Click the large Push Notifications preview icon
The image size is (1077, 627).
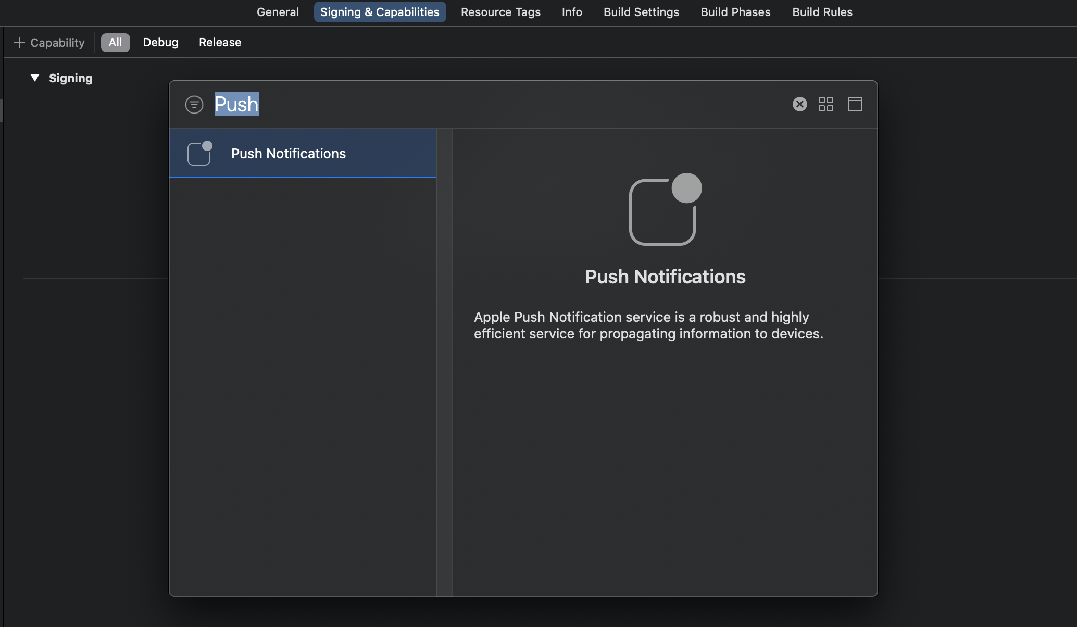pos(665,209)
